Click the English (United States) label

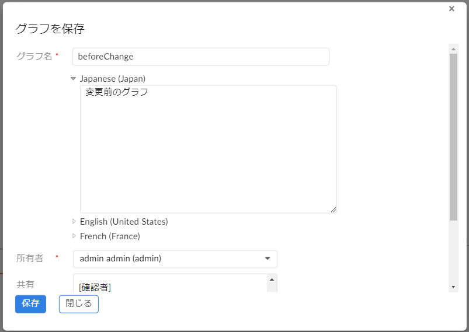click(x=124, y=222)
